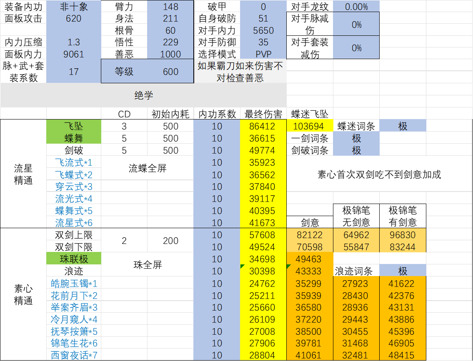473x361 pixels.
Task: Click the PVP mode value cell
Action: (263, 53)
